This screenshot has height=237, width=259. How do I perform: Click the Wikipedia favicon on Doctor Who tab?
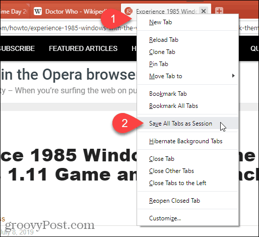(38, 12)
